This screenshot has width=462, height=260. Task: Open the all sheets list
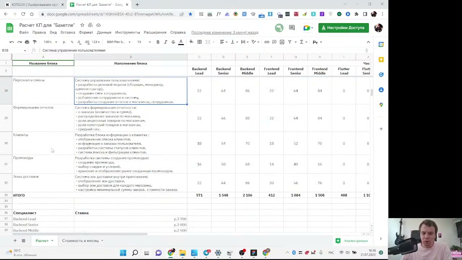pyautogui.click(x=23, y=240)
